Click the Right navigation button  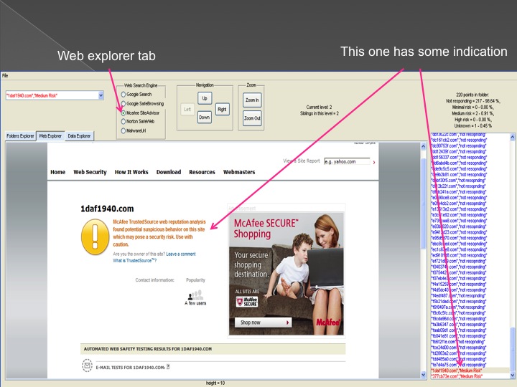222,109
